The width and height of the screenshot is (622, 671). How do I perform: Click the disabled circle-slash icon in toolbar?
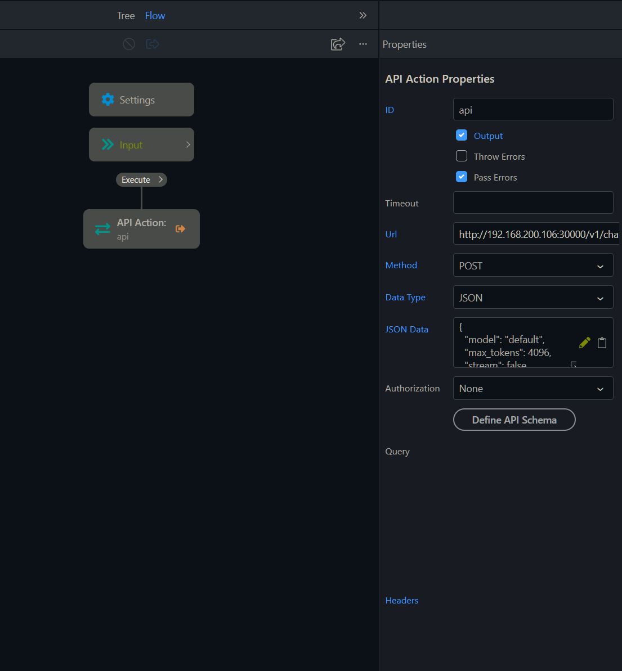pos(129,44)
